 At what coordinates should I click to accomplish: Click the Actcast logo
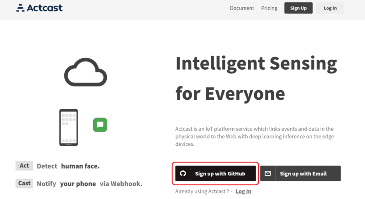39,8
